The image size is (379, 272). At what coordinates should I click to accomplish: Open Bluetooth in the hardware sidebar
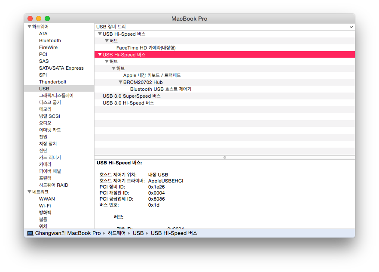pos(50,40)
